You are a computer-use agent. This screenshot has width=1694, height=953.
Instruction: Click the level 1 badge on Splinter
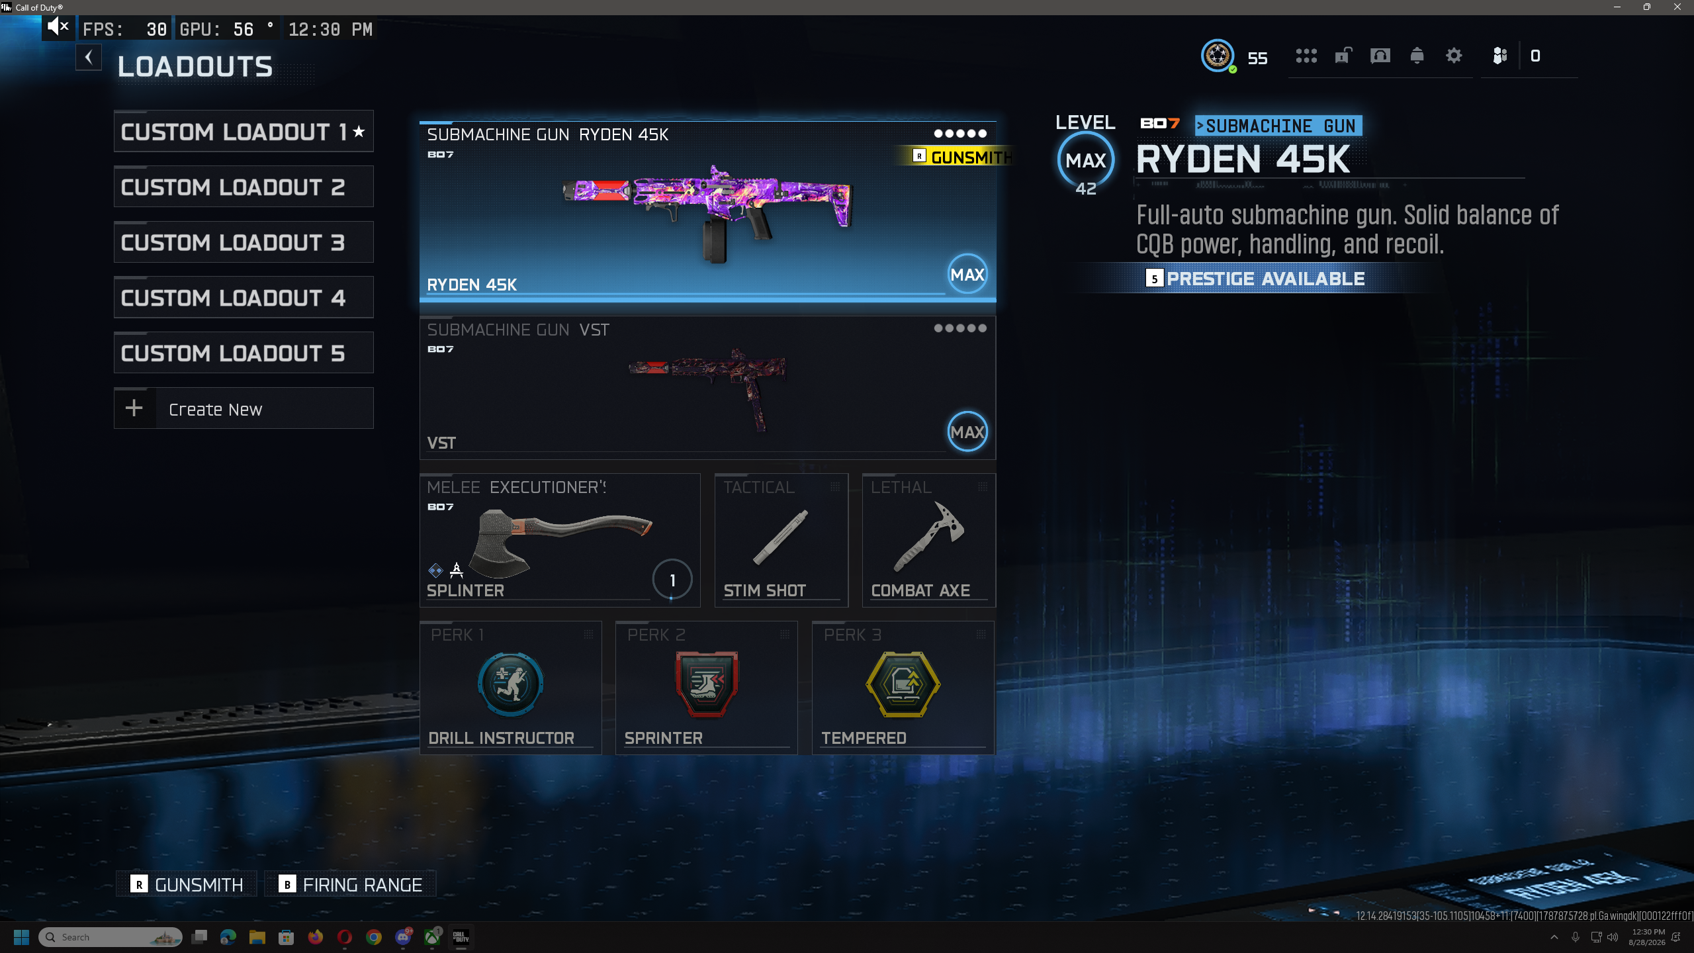coord(672,580)
